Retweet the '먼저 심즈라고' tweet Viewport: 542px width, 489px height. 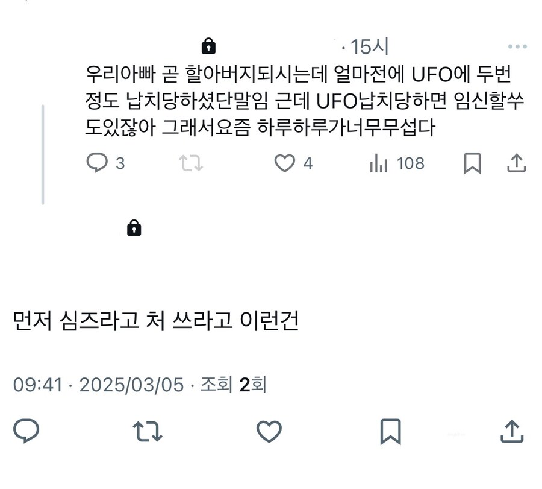[148, 431]
